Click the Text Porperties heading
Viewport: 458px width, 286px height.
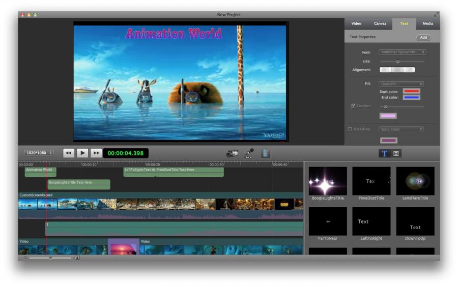[x=362, y=37]
